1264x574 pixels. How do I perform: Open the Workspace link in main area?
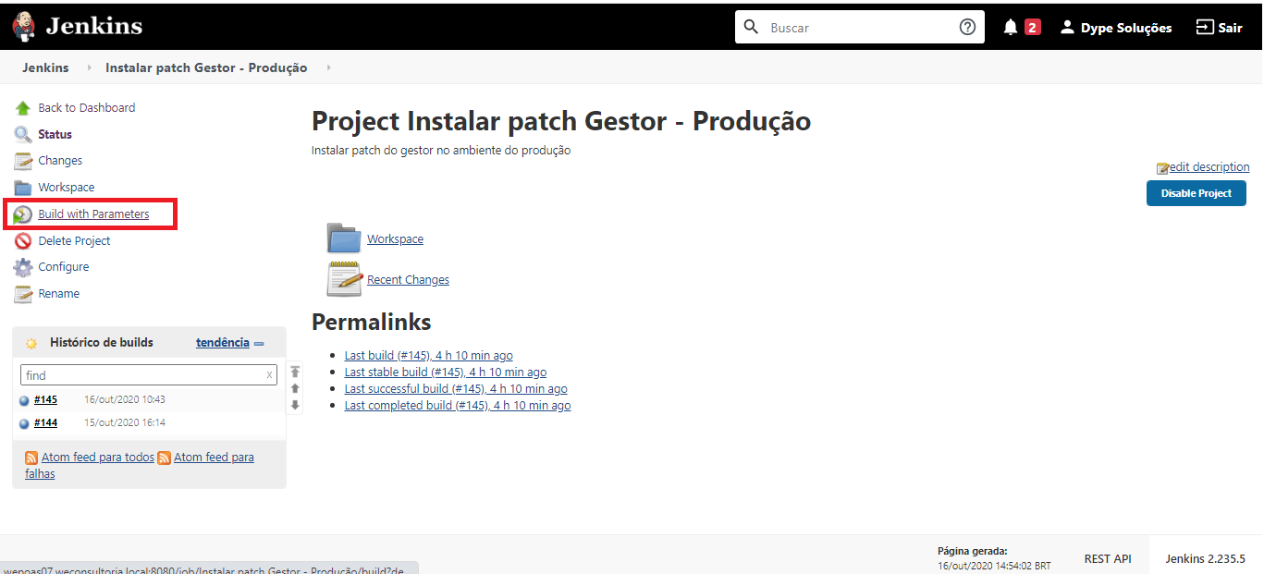click(395, 239)
